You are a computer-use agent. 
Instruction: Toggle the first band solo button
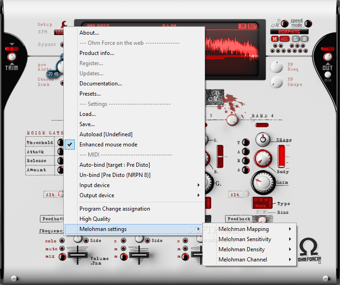62,241
